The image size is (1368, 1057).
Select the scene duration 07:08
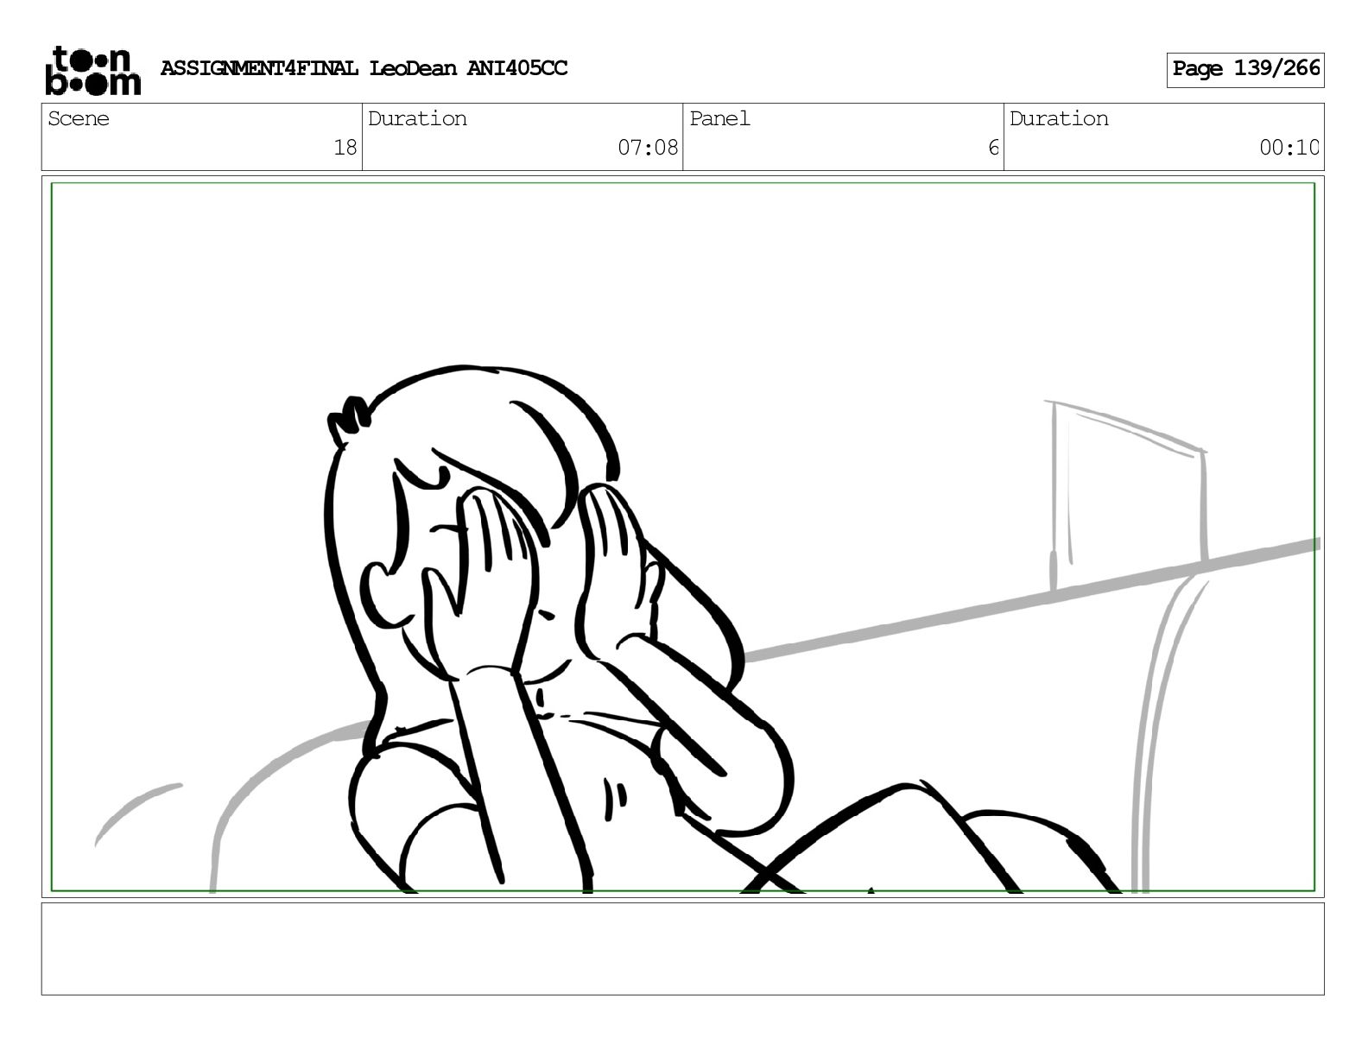click(648, 148)
